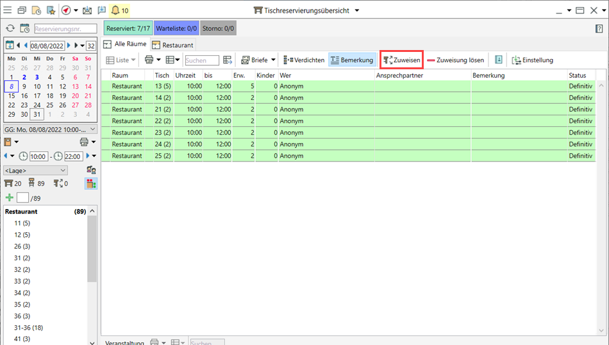Screen dimensions: 609x345
Task: Click the Verdichten toolbar button
Action: point(304,60)
